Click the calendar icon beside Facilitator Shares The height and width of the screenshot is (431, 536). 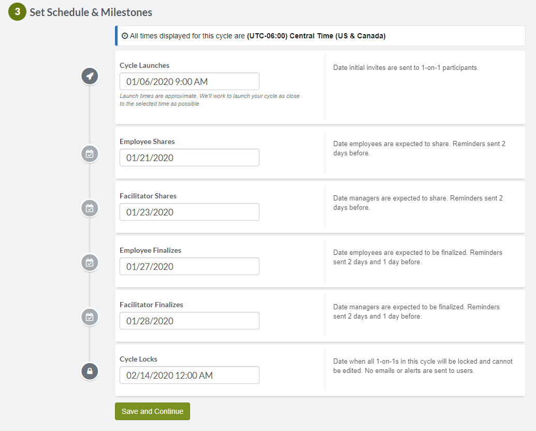pyautogui.click(x=90, y=208)
